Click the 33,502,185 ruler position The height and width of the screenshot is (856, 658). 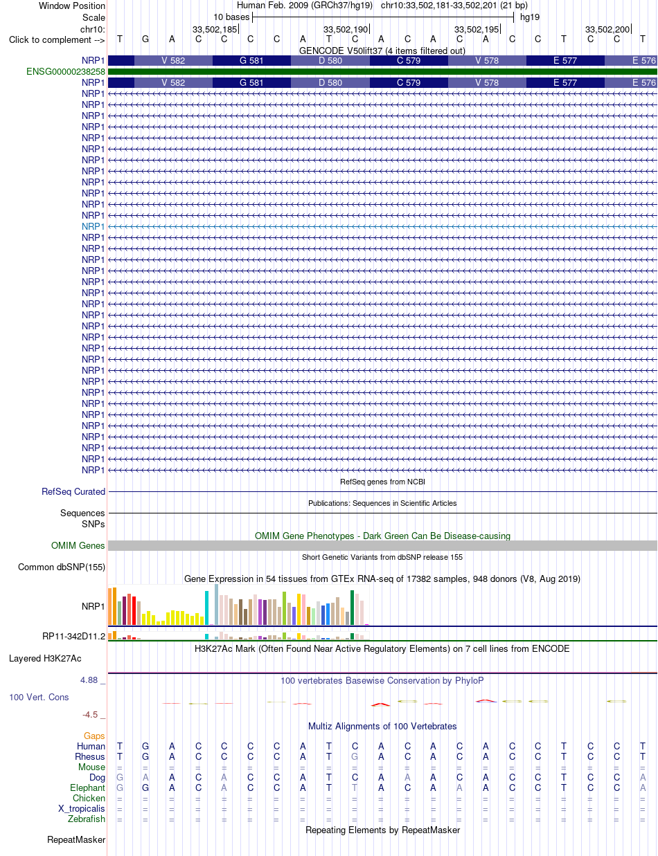click(x=215, y=29)
